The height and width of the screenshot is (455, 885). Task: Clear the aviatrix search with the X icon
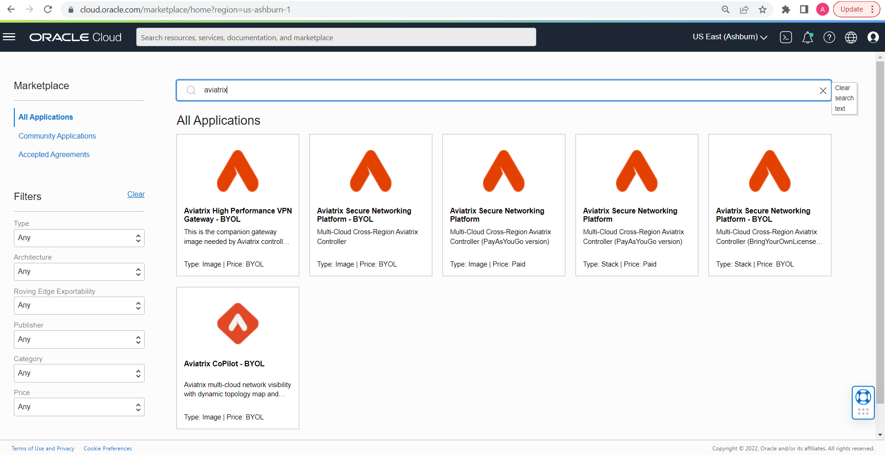pos(823,91)
